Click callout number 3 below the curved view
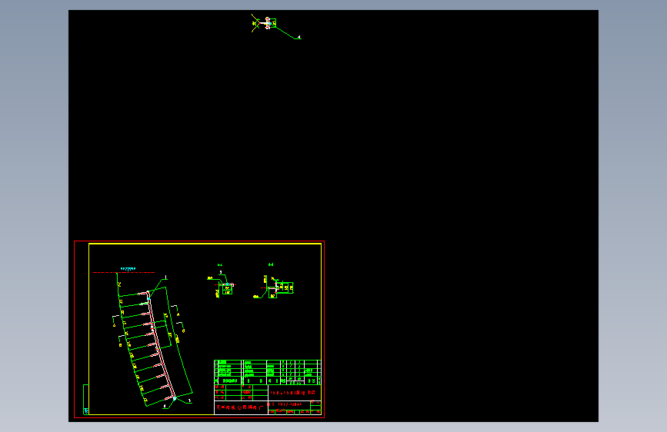 coord(190,400)
